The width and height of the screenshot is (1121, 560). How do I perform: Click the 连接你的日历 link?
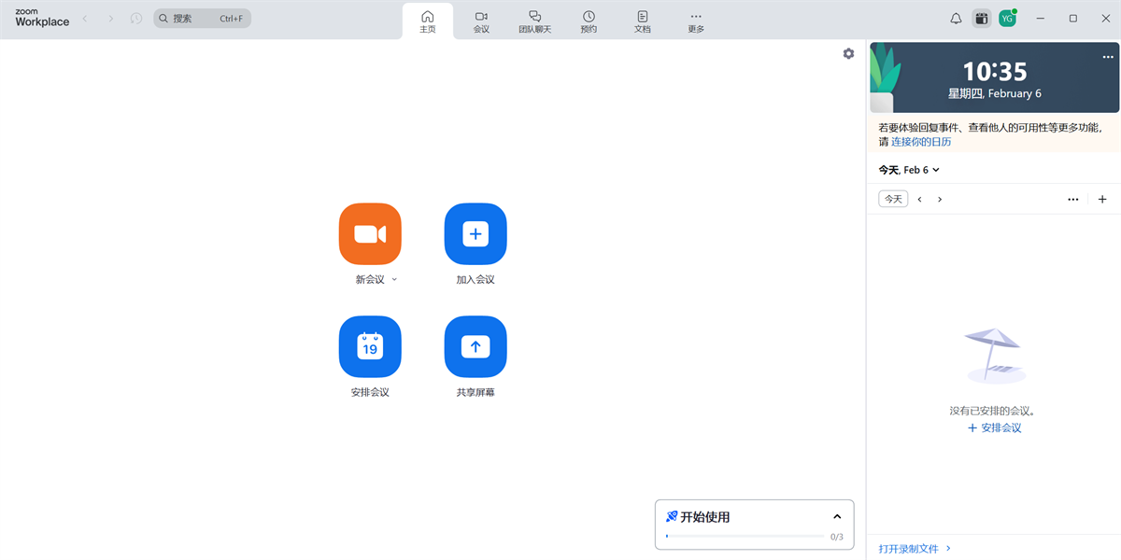[x=920, y=141]
